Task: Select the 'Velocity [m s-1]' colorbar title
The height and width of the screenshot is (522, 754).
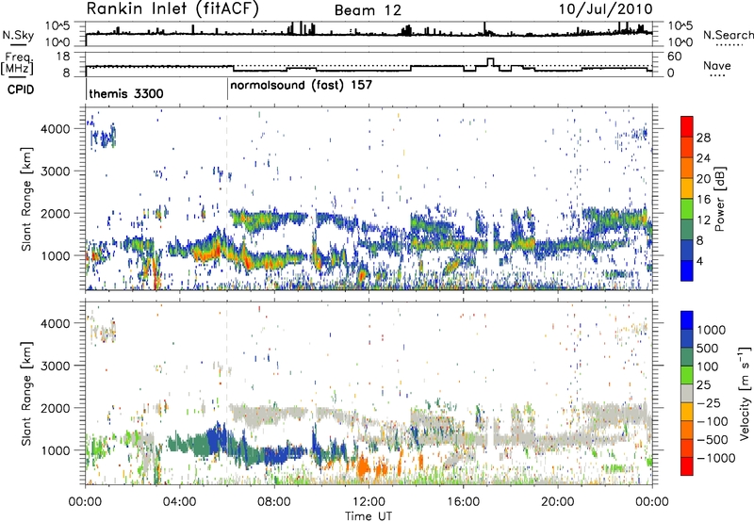Action: click(x=745, y=393)
